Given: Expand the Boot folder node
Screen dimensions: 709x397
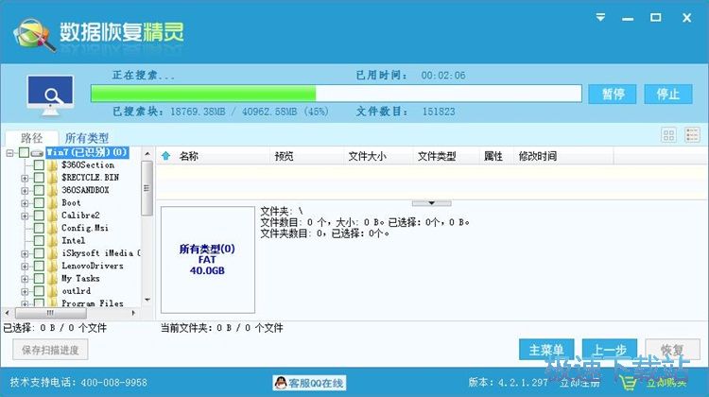Looking at the screenshot, I should tap(25, 203).
